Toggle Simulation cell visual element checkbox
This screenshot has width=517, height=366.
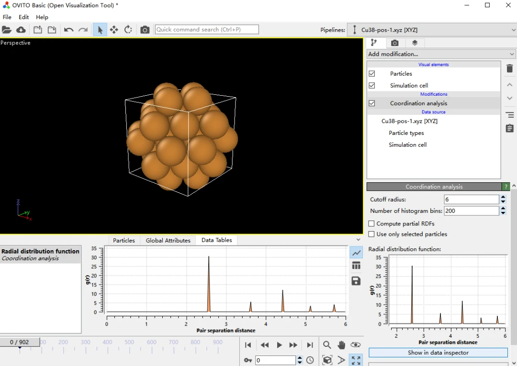372,85
